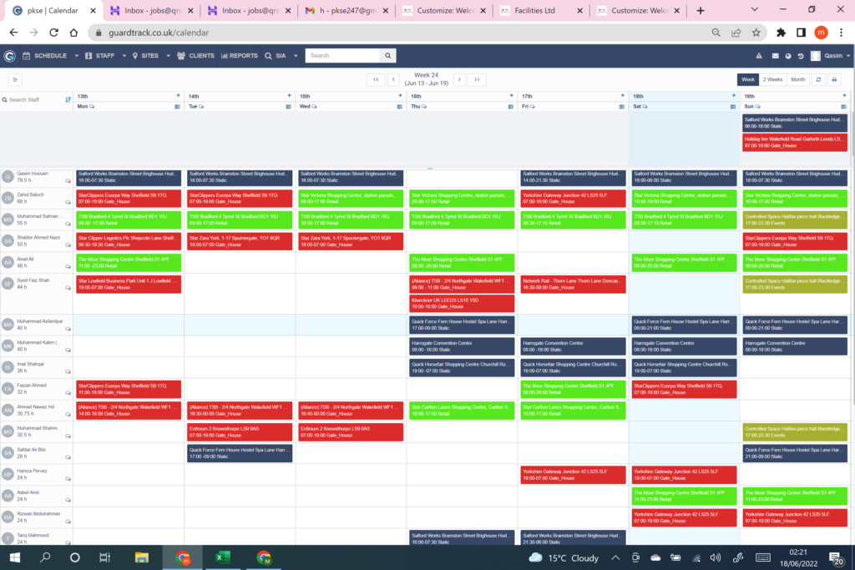Open the calendar filter settings icon
This screenshot has width=855, height=570.
[x=15, y=79]
